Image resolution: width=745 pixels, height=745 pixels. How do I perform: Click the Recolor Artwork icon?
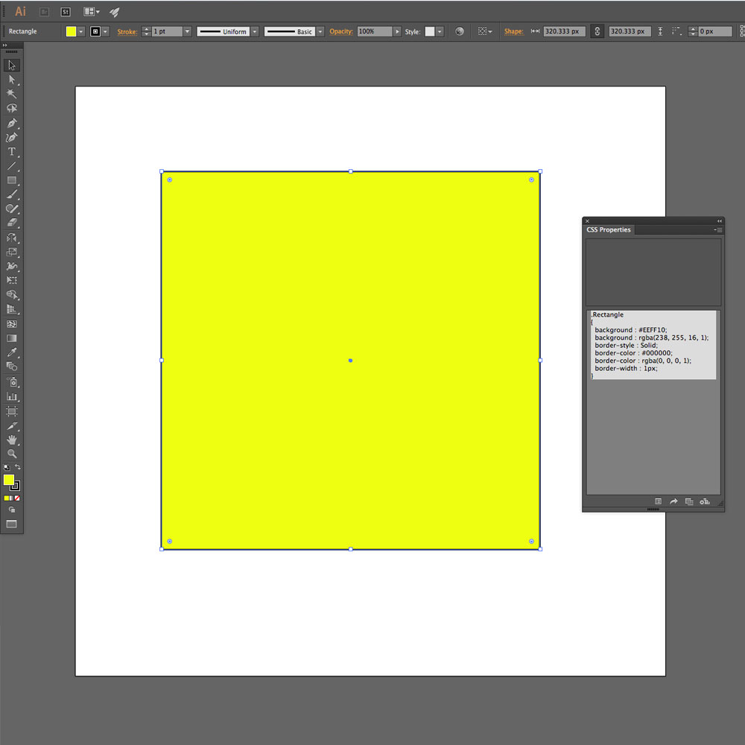point(460,31)
